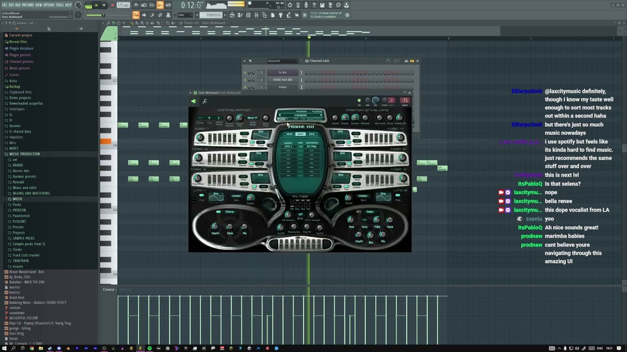Click the microphone recording icon in top toolbar
Viewport: 627px width, 352px height.
pos(306,5)
